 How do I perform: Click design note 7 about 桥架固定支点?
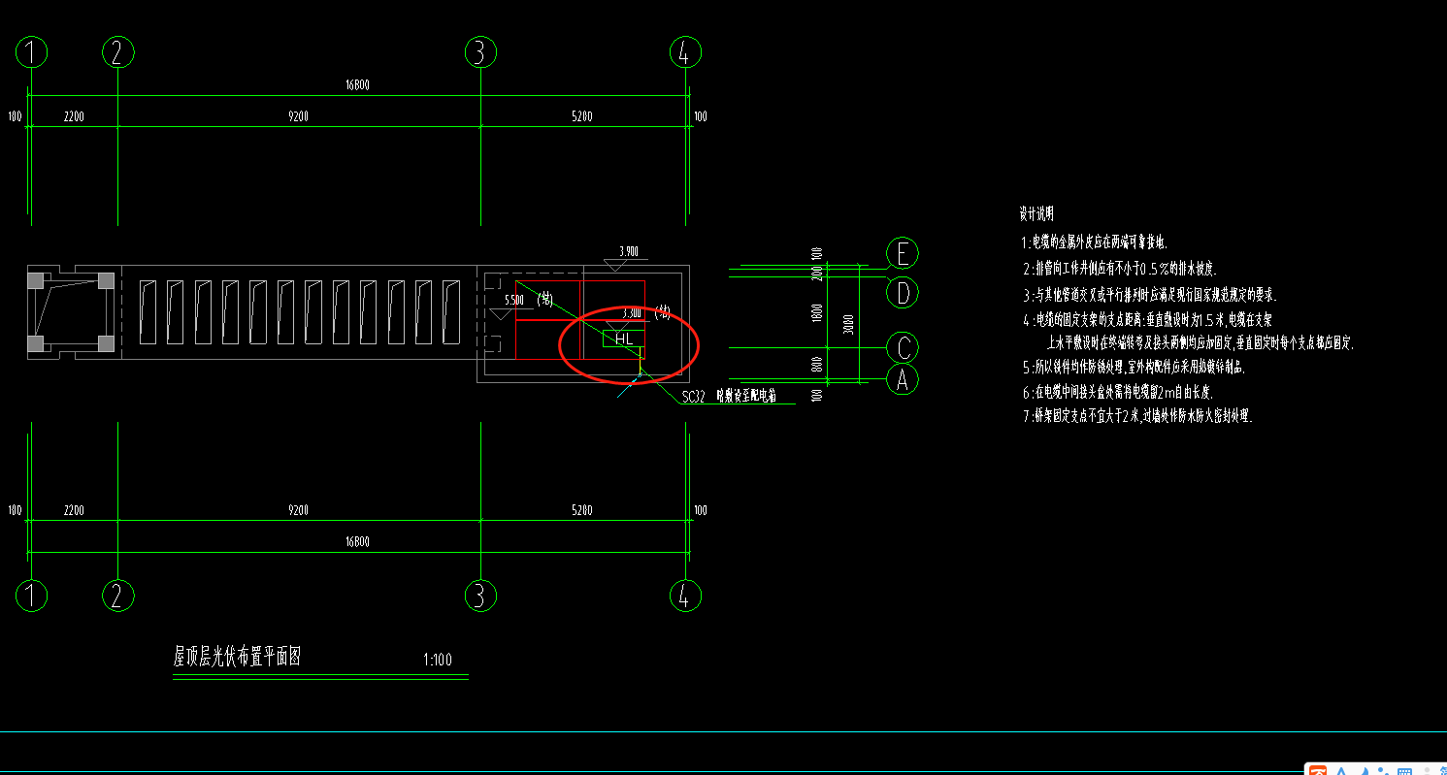1136,417
